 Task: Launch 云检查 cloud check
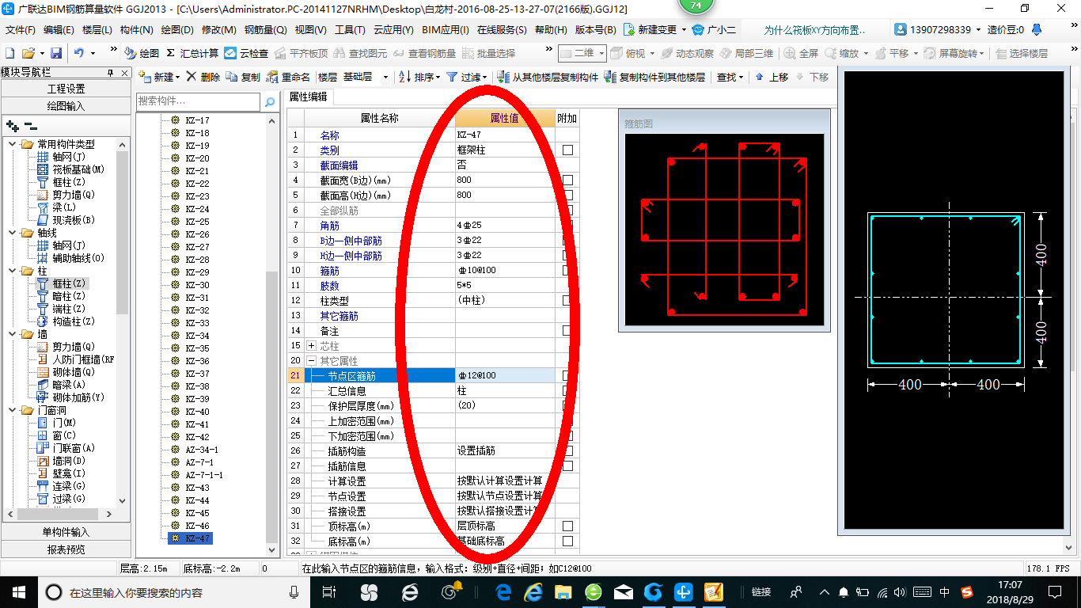[246, 53]
